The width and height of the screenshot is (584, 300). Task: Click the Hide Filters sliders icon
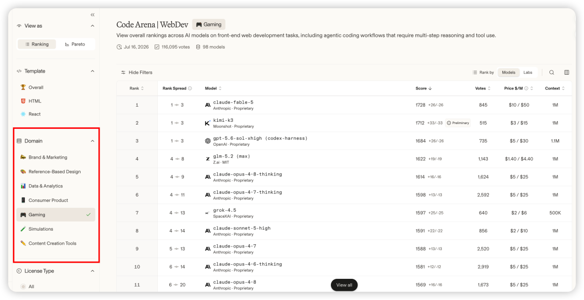[x=123, y=73]
